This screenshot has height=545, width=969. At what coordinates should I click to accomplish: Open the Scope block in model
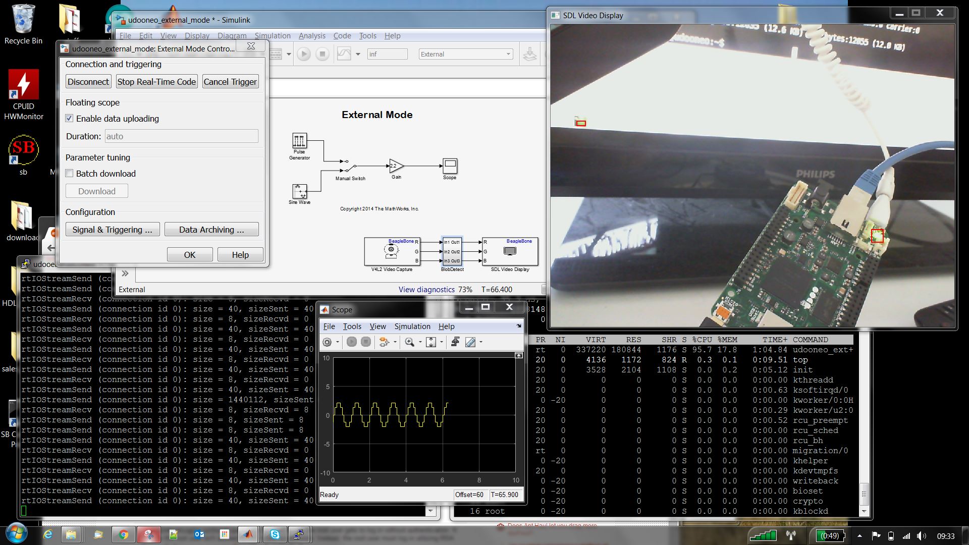[450, 166]
